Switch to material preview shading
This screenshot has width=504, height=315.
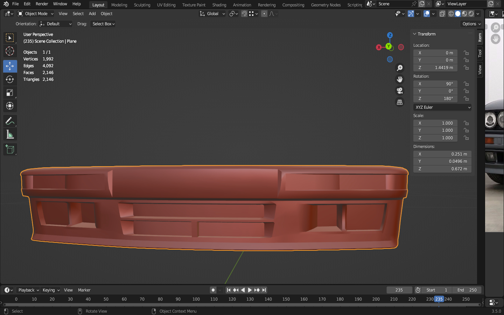(464, 14)
